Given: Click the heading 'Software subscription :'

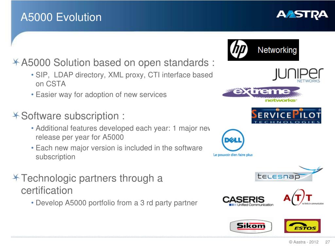Looking at the screenshot, I should coord(73,116).
